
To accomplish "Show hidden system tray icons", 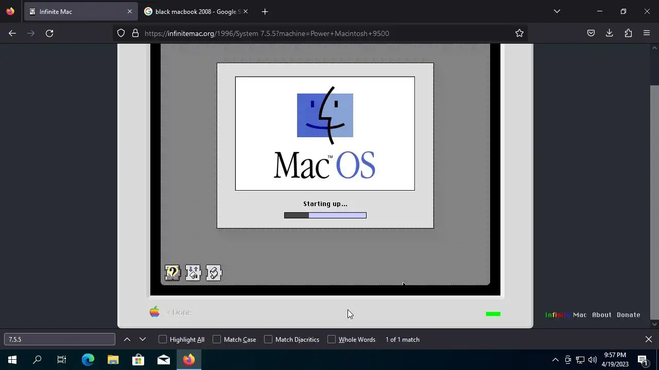I will coord(555,360).
